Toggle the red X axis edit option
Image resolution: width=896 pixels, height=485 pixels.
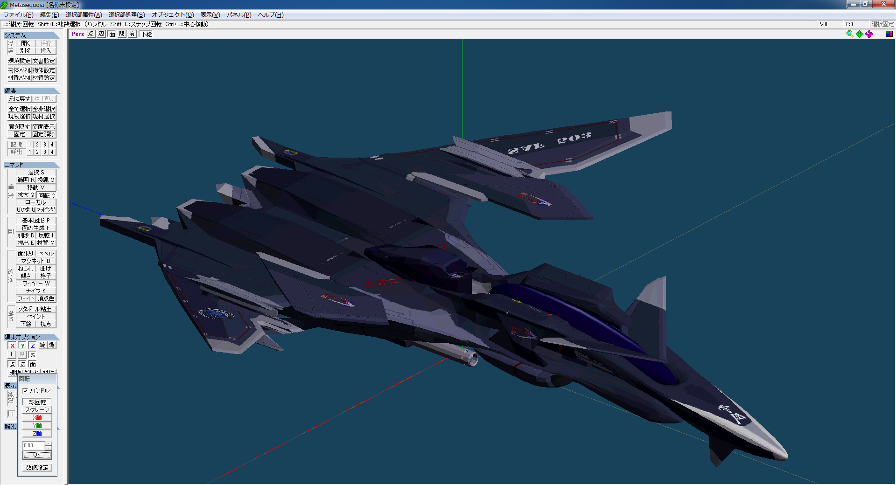click(x=12, y=346)
